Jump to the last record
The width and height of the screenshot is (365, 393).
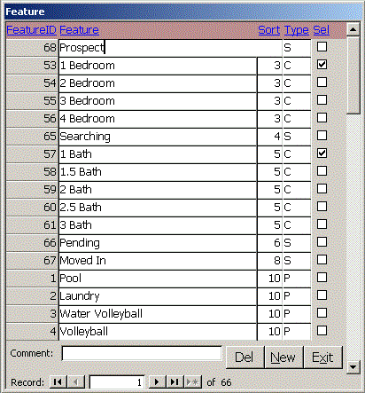(x=175, y=381)
